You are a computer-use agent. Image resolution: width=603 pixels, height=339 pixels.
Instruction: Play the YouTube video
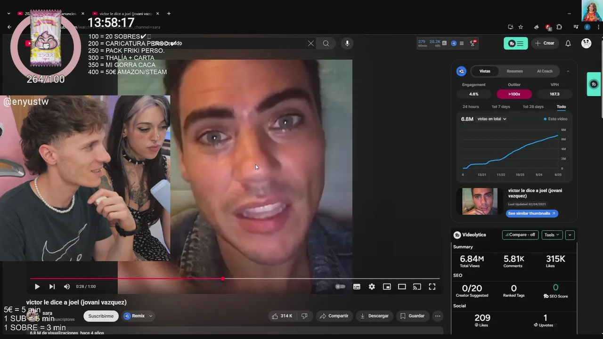(37, 286)
